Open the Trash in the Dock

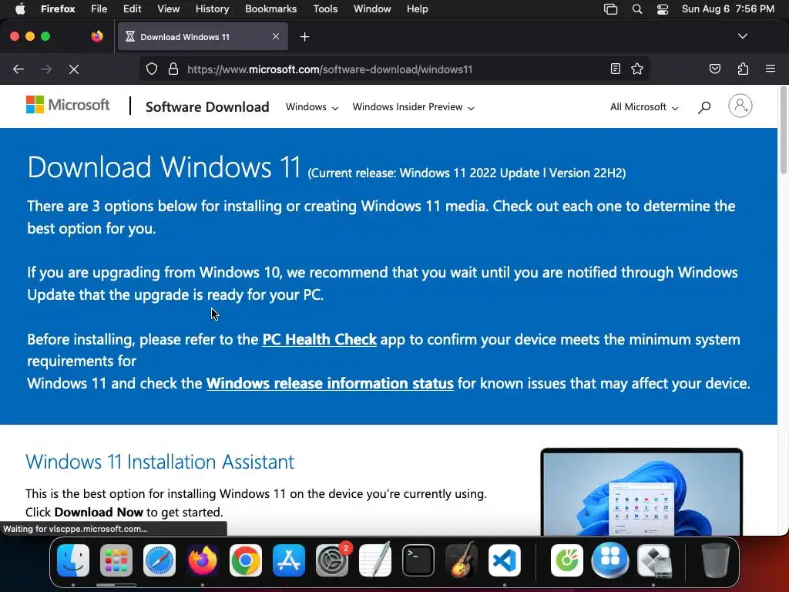pos(716,560)
